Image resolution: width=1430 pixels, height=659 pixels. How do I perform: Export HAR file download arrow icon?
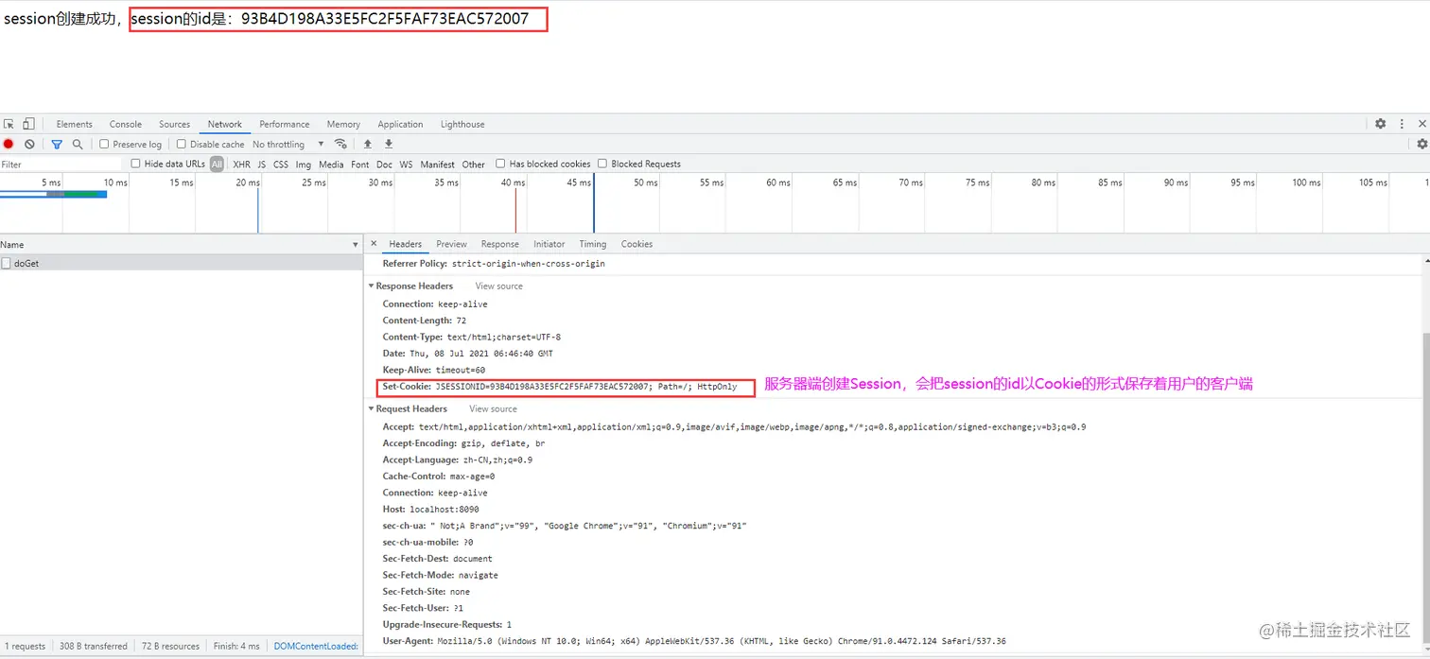(x=388, y=144)
